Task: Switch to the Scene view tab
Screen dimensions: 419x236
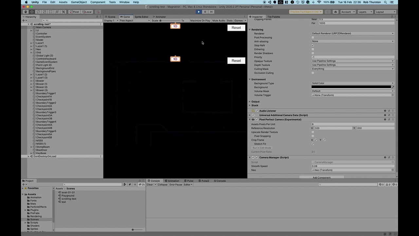Action: pos(111,17)
